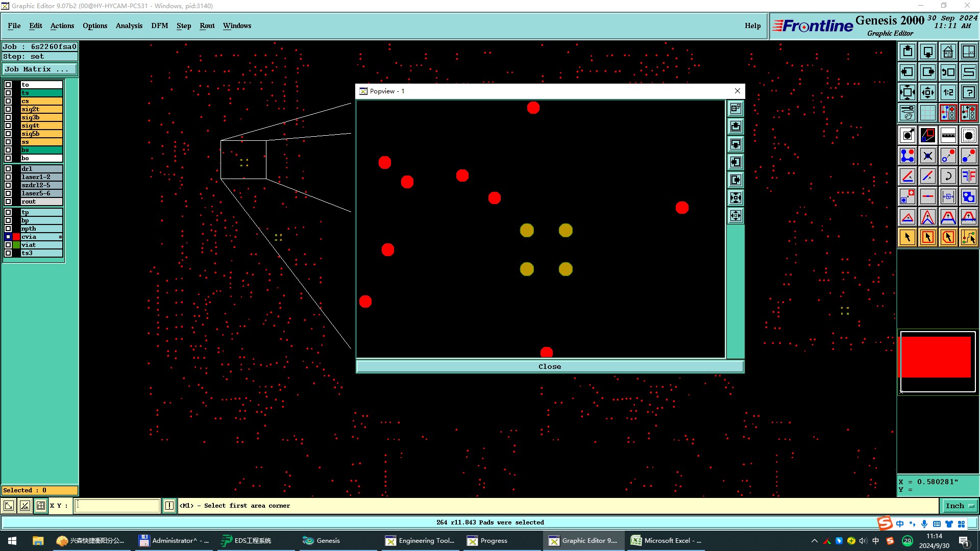
Task: Click the rotate feature icon
Action: (948, 176)
